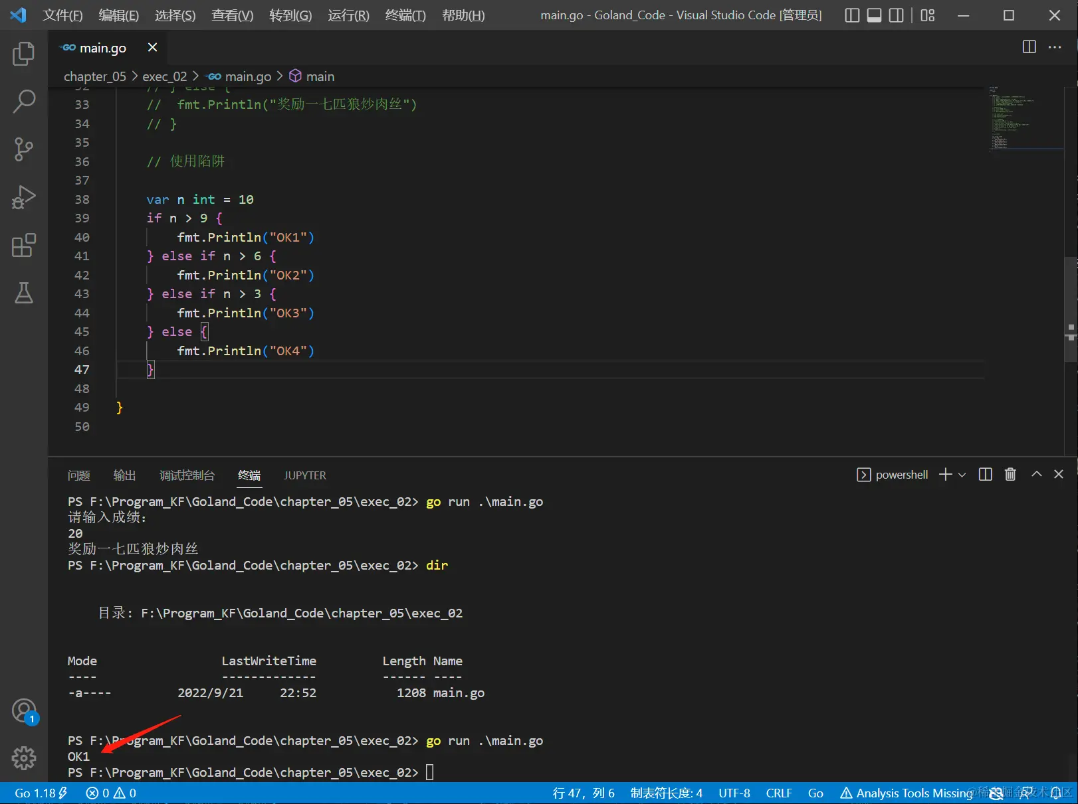
Task: Click code line fmt.Println("OK4")
Action: 245,351
